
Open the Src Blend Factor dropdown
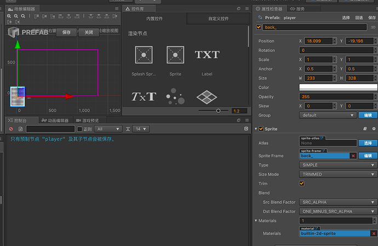338,202
